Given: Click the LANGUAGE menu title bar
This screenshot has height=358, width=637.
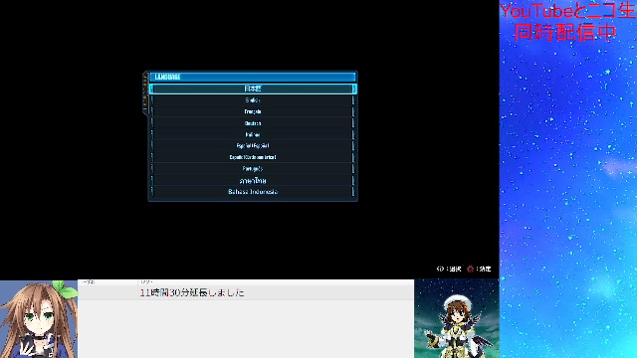Looking at the screenshot, I should point(252,77).
